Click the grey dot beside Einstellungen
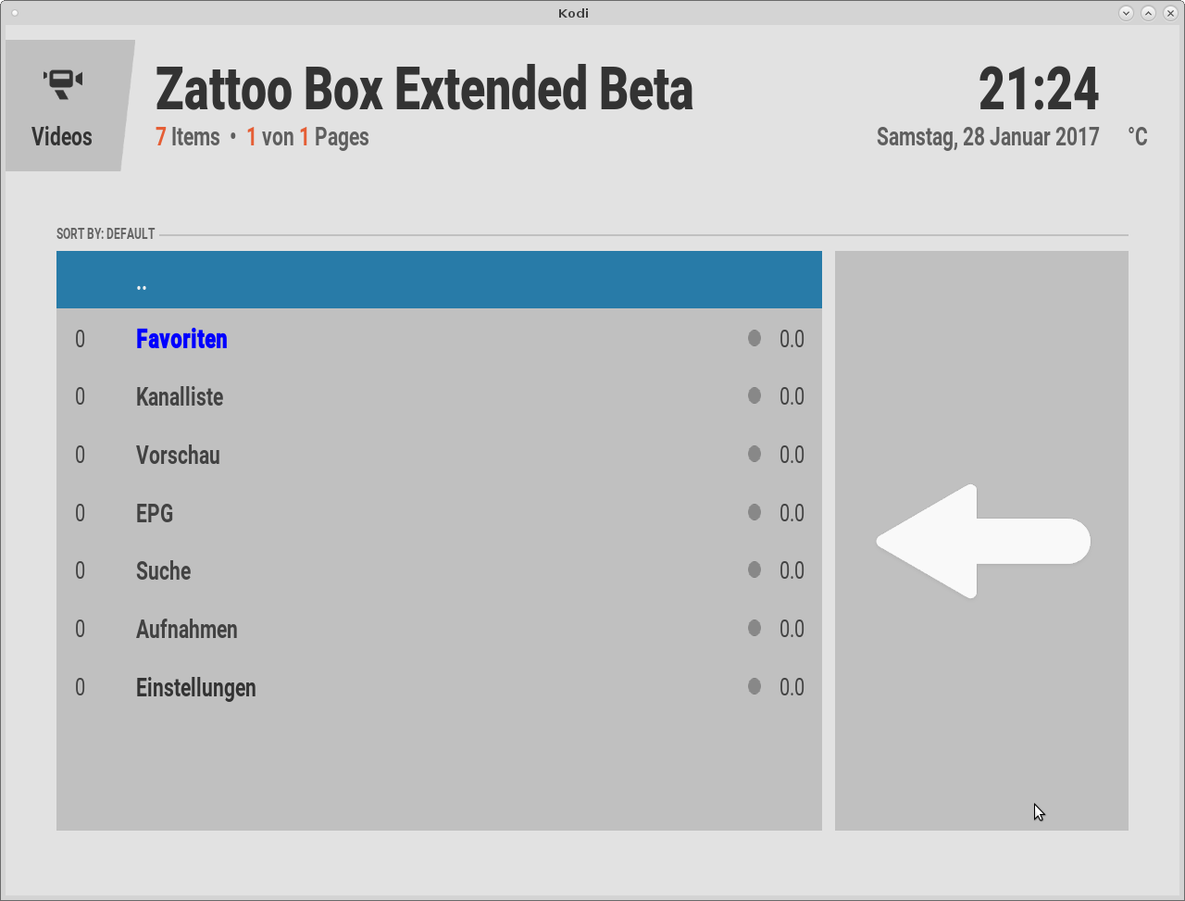 point(755,686)
